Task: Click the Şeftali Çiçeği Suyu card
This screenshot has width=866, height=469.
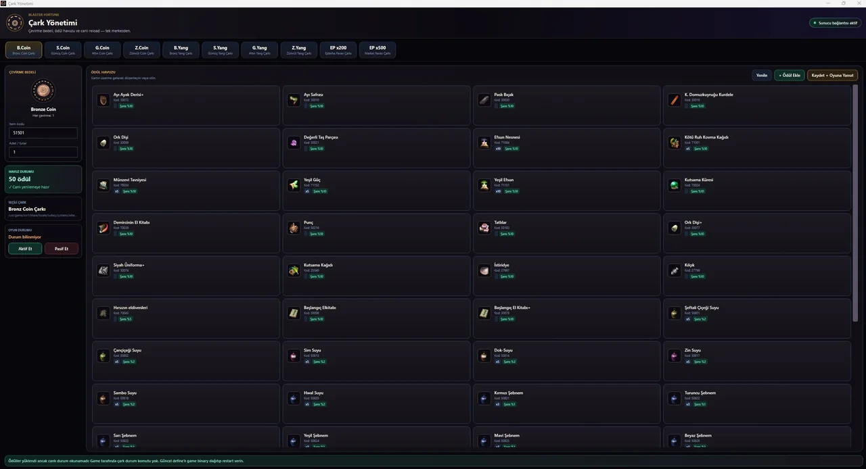Action: [x=757, y=318]
